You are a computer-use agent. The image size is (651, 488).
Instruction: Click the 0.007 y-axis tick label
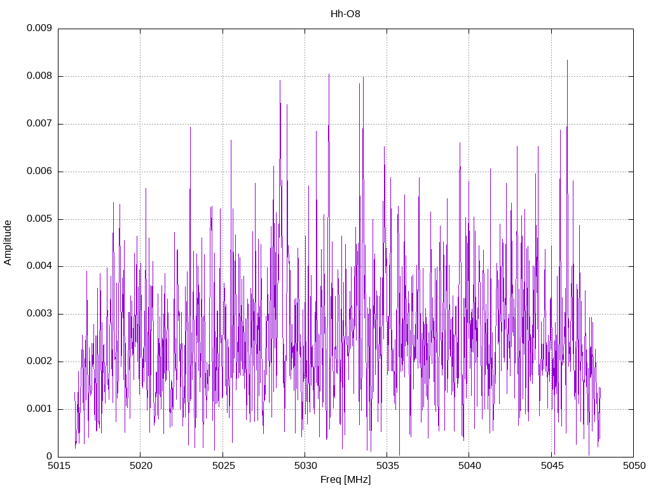39,124
